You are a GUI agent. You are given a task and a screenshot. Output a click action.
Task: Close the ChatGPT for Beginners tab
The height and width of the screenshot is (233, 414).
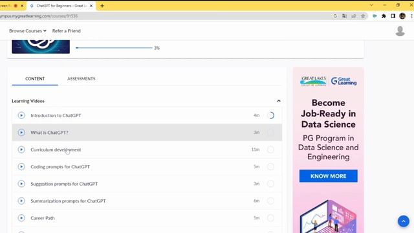pos(91,6)
